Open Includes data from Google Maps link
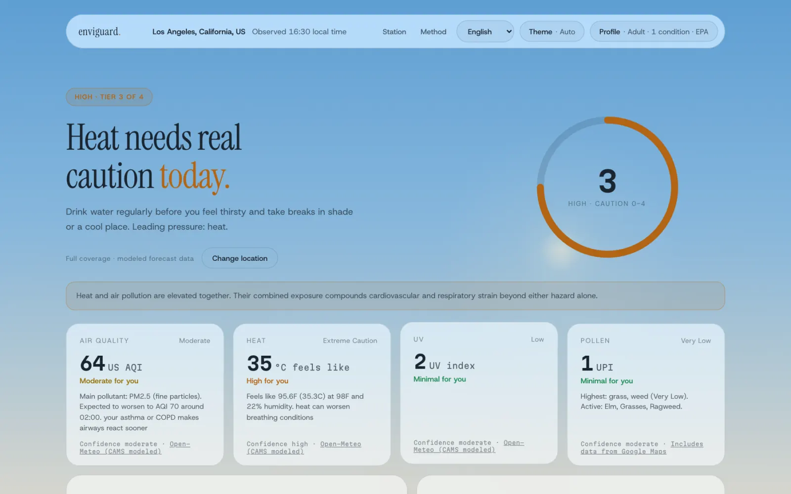The width and height of the screenshot is (791, 494). 642,448
